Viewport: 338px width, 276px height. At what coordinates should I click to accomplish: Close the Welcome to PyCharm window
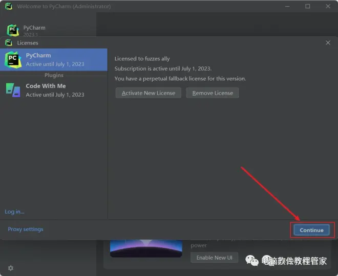tap(328, 6)
